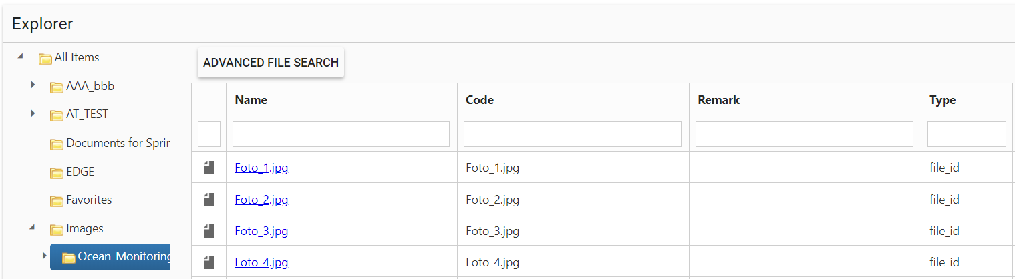Click the file icon beside Foto_2.jpg
Viewport: 1015px width, 279px height.
click(209, 199)
